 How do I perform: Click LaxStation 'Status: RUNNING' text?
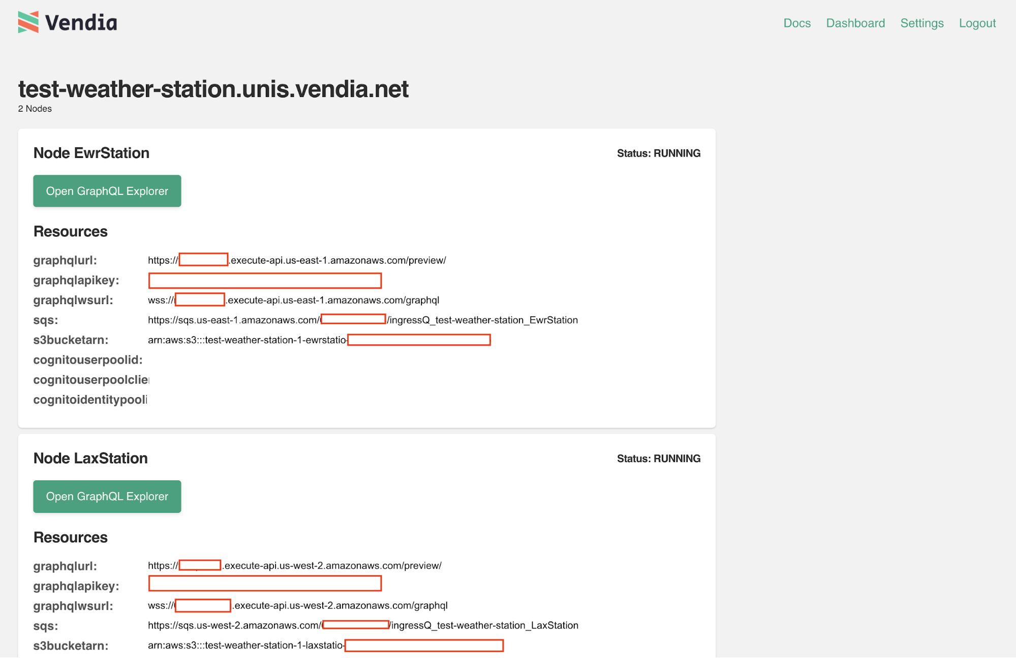tap(659, 458)
